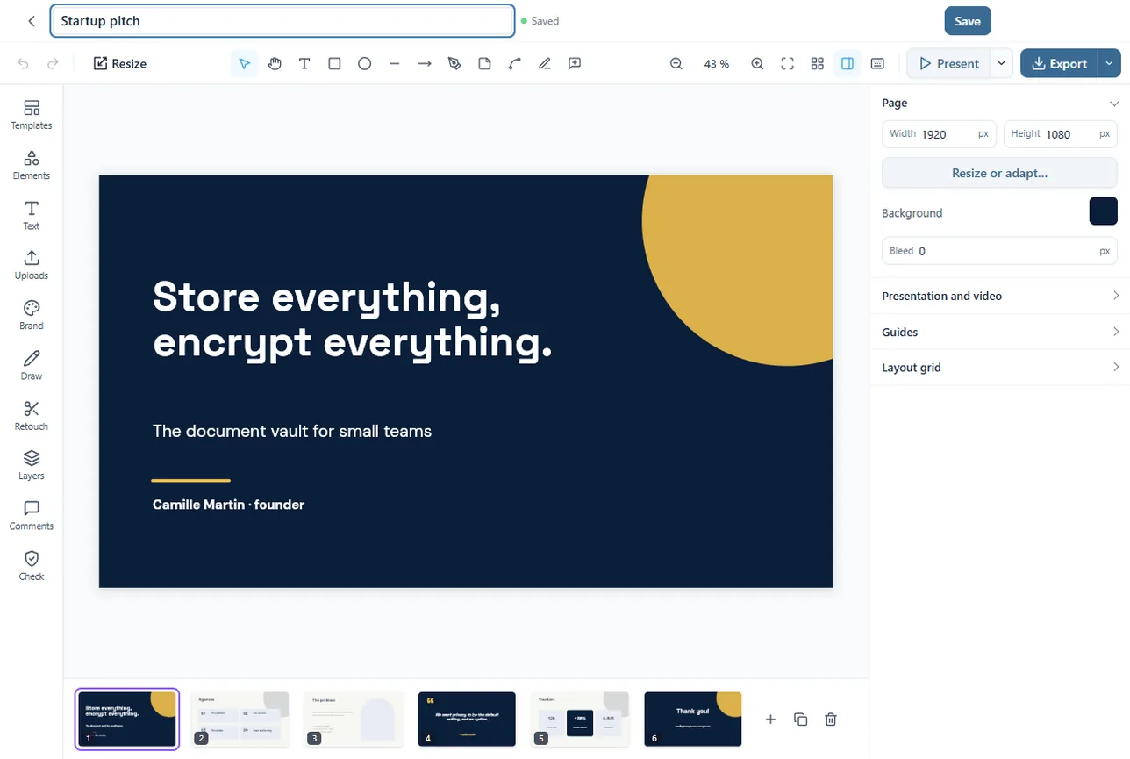
Task: Toggle the page grid view
Action: pos(818,63)
